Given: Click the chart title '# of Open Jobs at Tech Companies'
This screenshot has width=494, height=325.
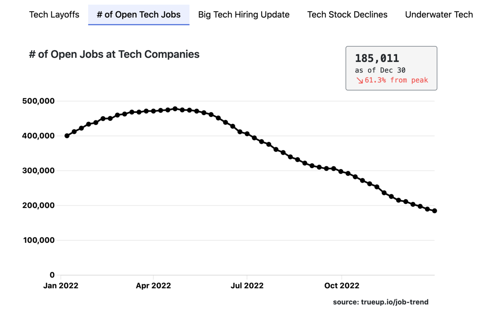Looking at the screenshot, I should (x=114, y=54).
